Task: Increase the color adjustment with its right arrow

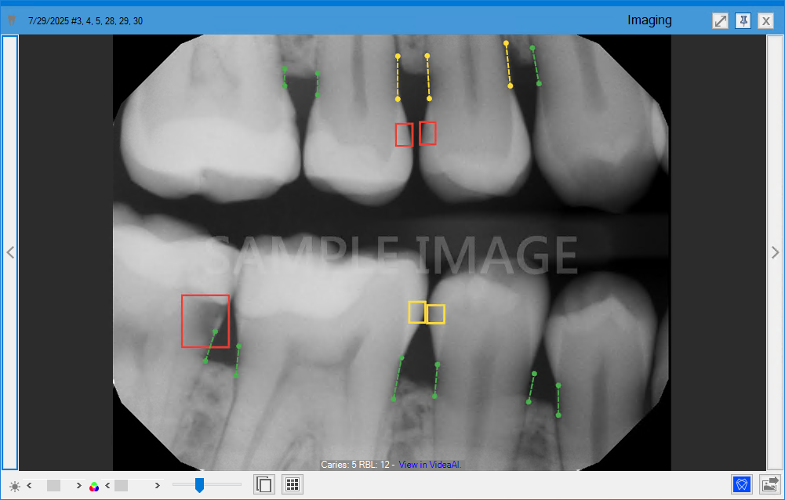Action: coord(157,485)
